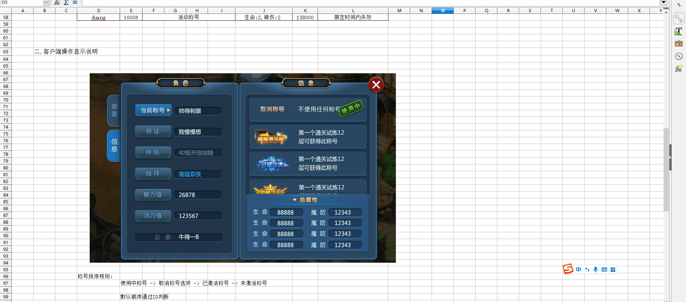Select column X header
686x302 pixels.
[639, 11]
